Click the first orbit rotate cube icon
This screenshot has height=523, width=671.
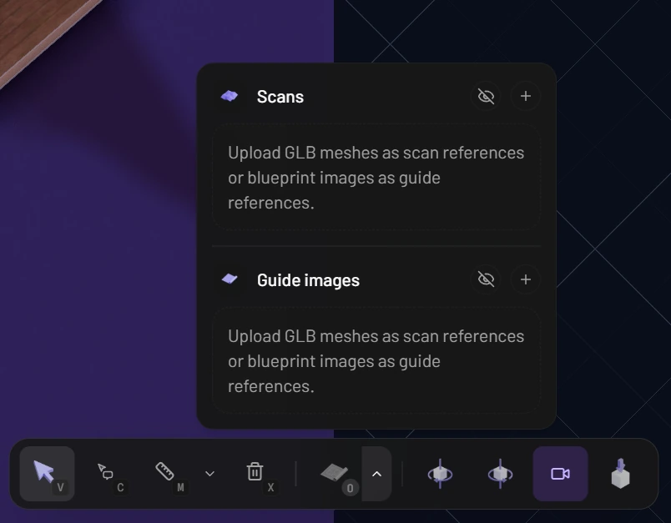tap(440, 474)
